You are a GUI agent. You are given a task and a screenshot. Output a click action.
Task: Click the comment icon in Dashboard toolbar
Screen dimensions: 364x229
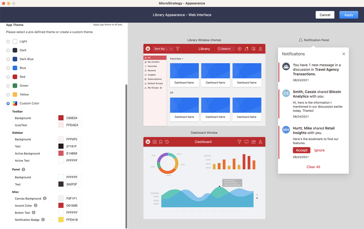tap(246, 142)
